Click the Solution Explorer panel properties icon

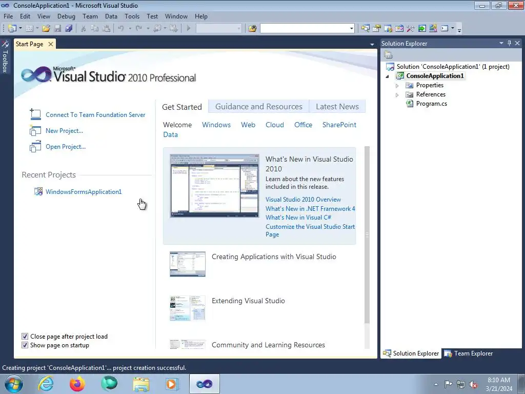coord(389,55)
